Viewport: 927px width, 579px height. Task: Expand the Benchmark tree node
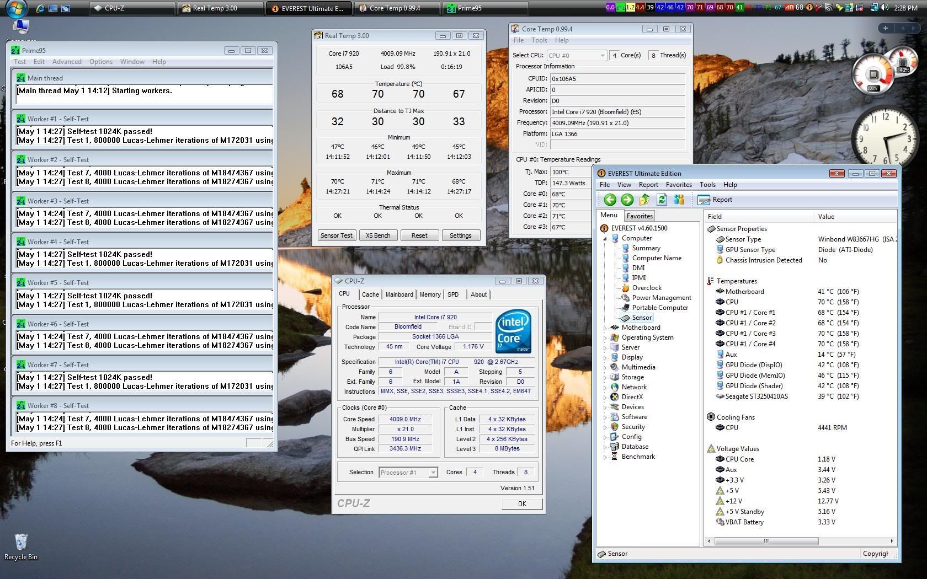[x=605, y=457]
